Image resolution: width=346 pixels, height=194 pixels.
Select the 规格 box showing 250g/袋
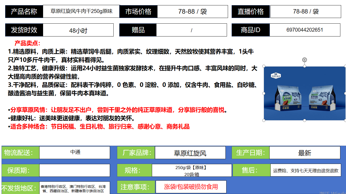192,170
